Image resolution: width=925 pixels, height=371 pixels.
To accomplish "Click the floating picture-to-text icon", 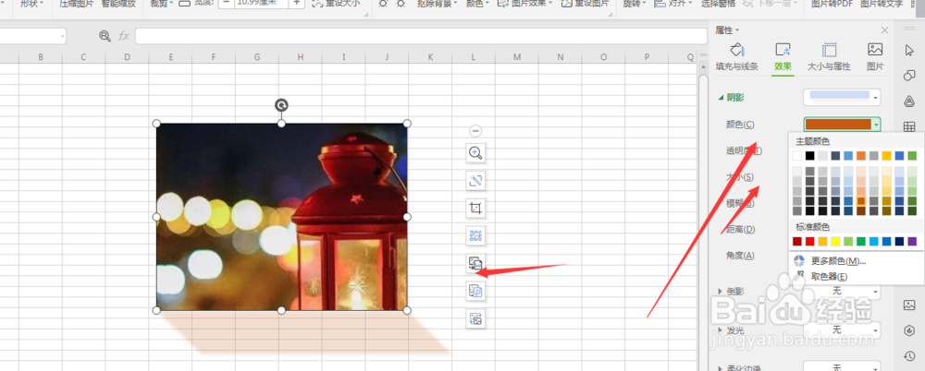I will [x=475, y=263].
